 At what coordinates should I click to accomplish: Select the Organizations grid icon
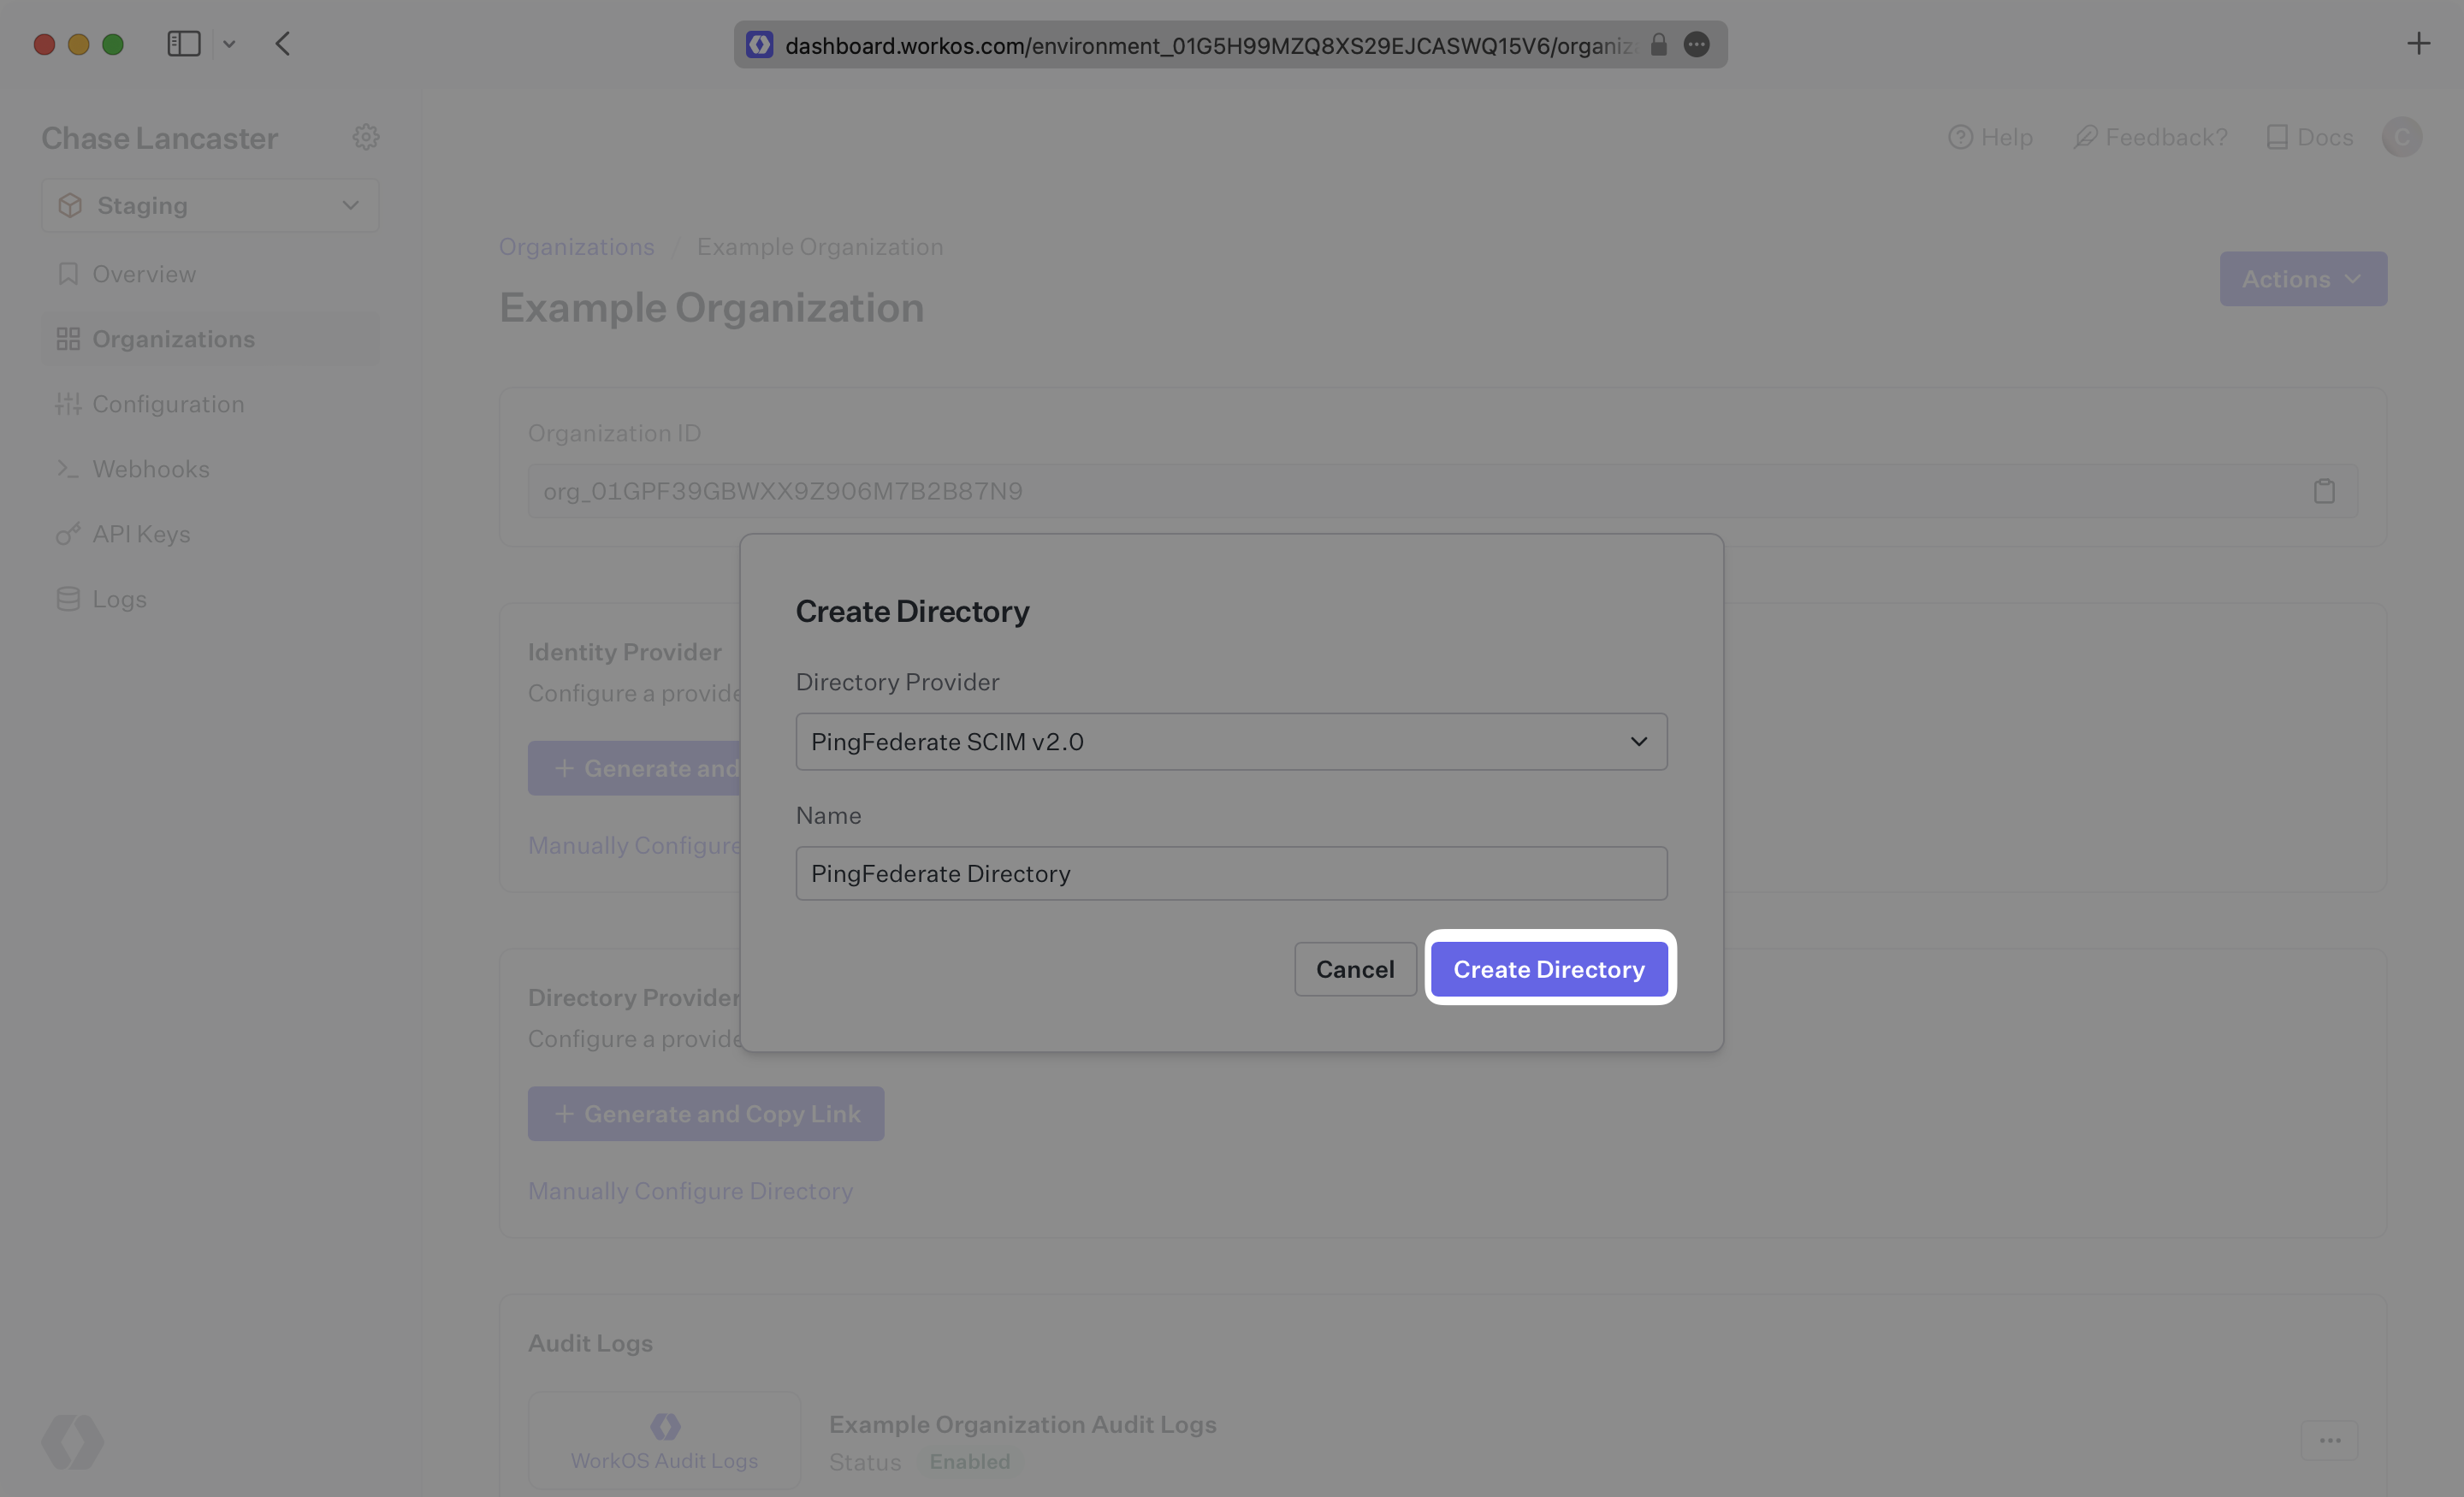[x=68, y=338]
